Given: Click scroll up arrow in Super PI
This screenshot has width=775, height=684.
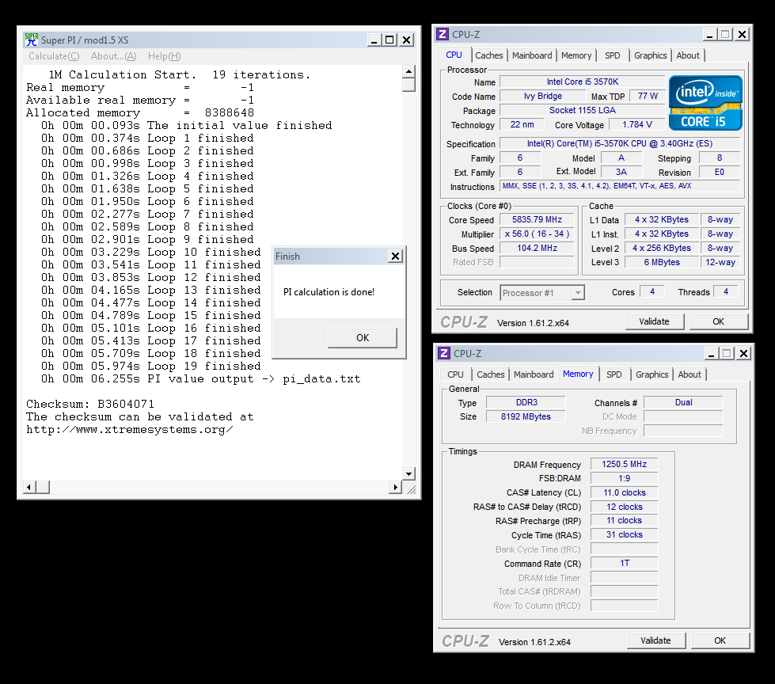Looking at the screenshot, I should pyautogui.click(x=408, y=72).
